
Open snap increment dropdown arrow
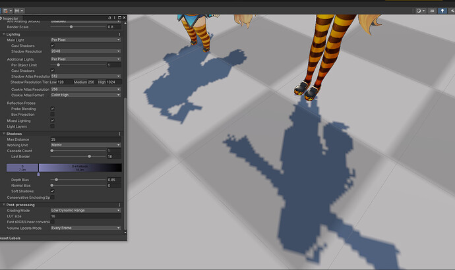[22, 11]
